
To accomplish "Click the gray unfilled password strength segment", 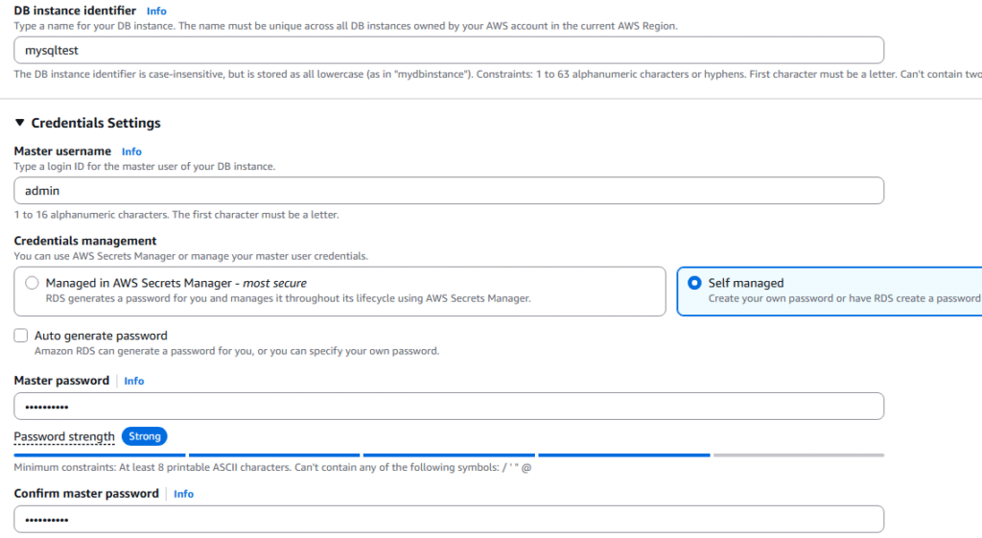I will [799, 456].
